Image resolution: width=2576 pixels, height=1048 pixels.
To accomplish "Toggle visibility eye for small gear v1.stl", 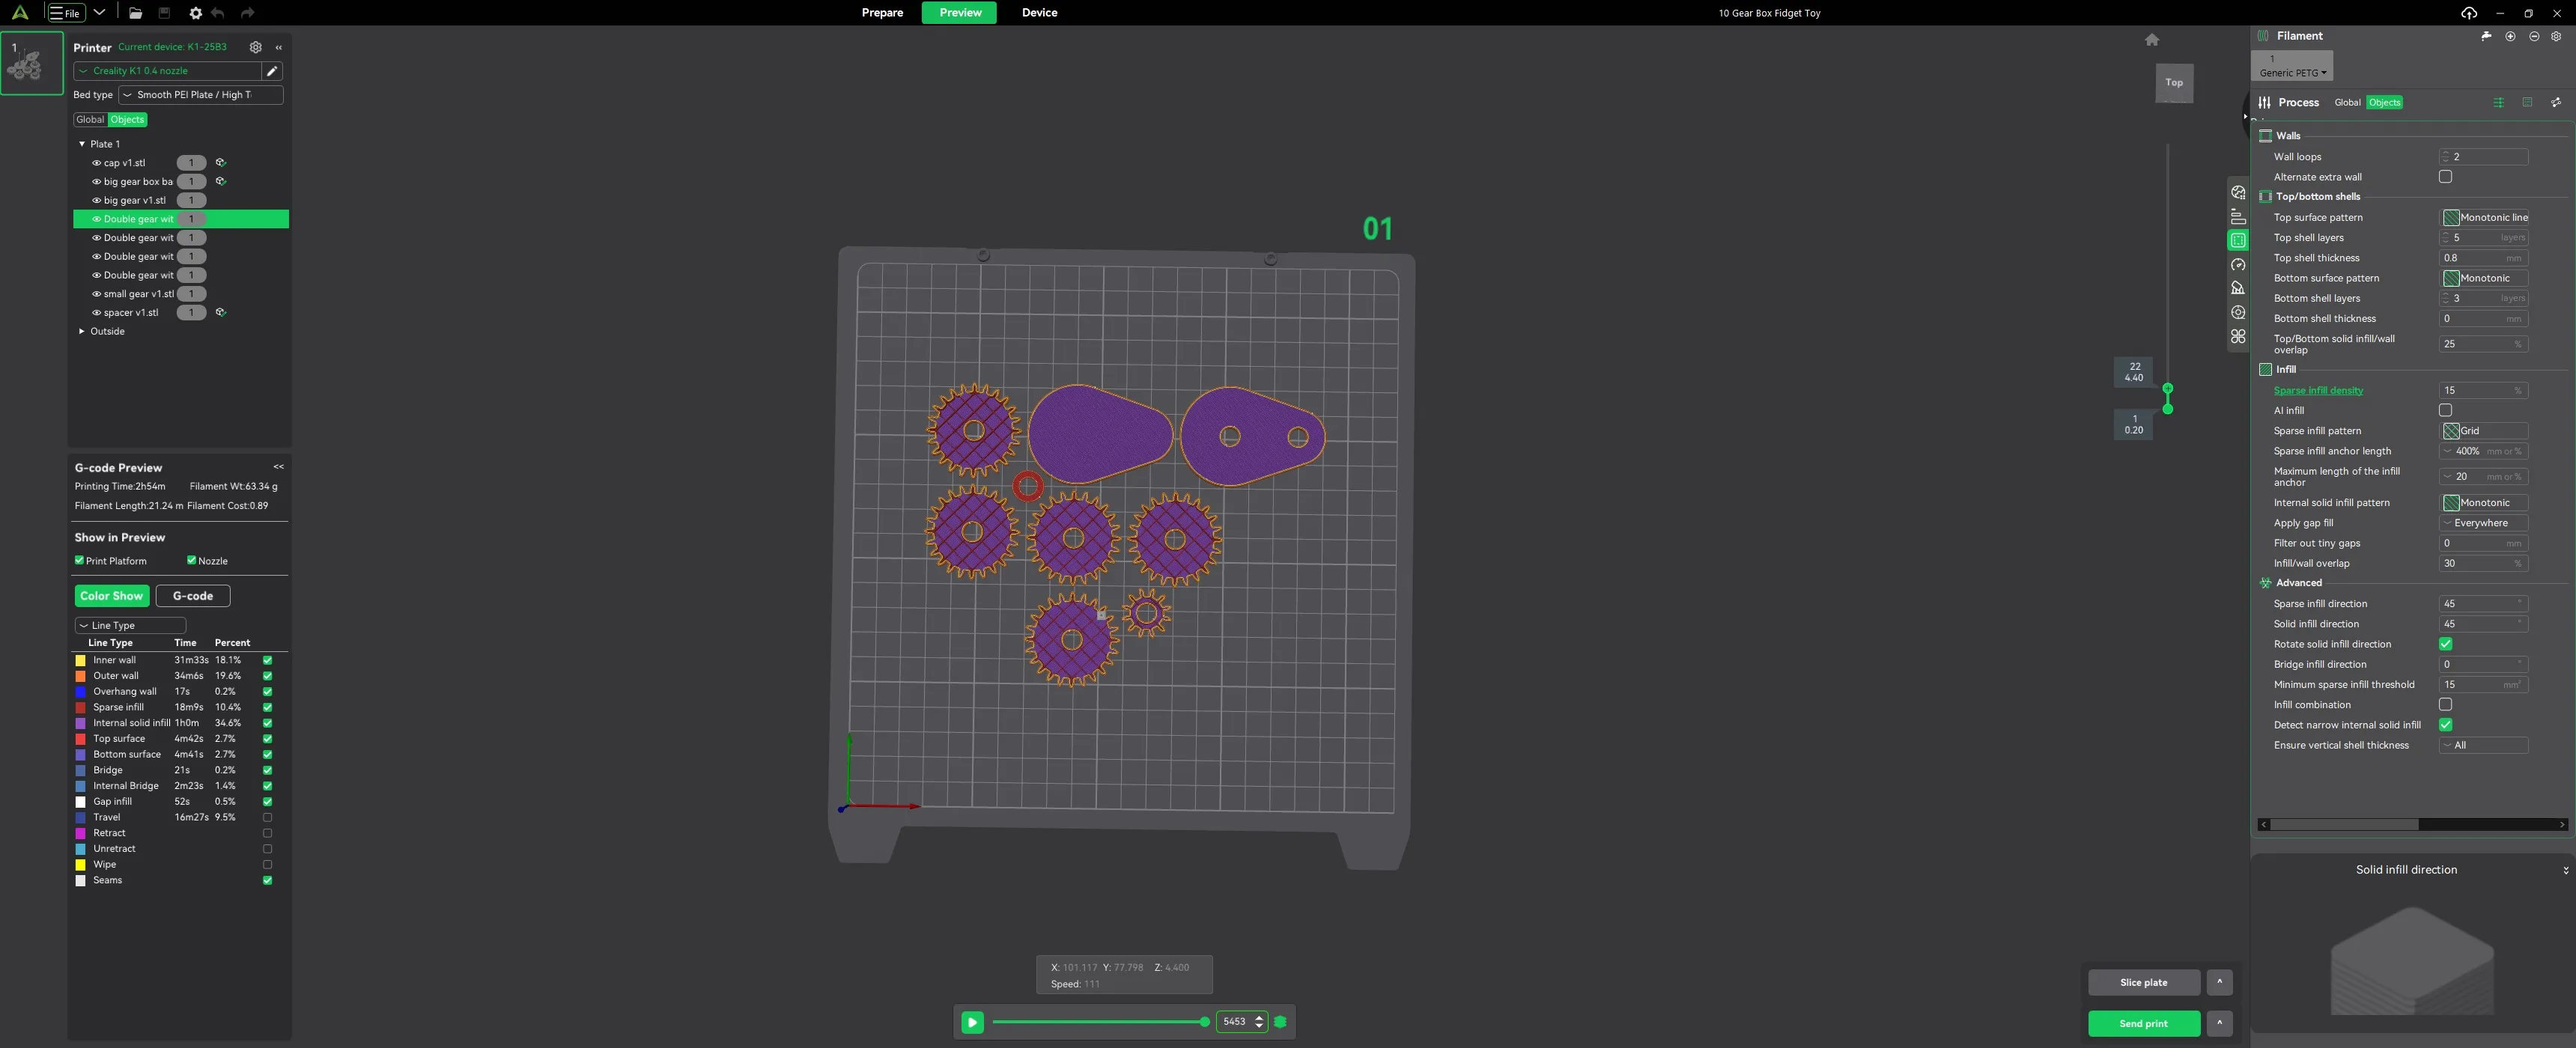I will (97, 294).
